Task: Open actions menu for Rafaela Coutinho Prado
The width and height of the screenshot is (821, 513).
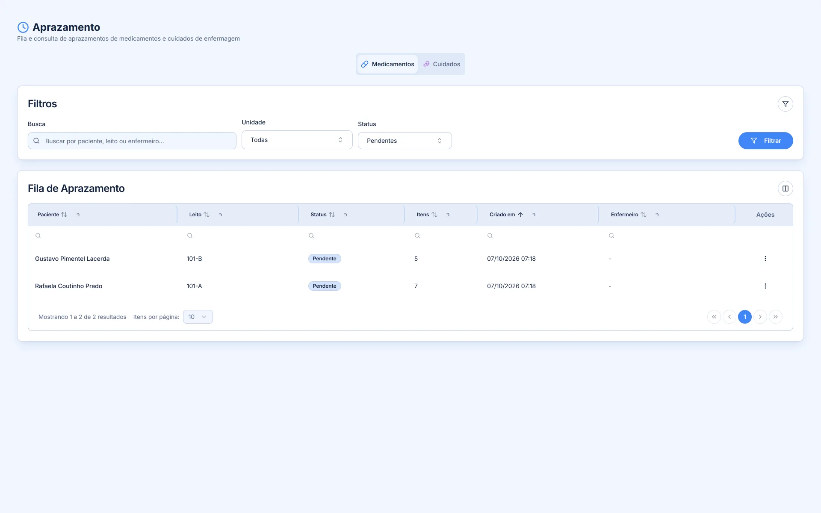Action: coord(765,286)
